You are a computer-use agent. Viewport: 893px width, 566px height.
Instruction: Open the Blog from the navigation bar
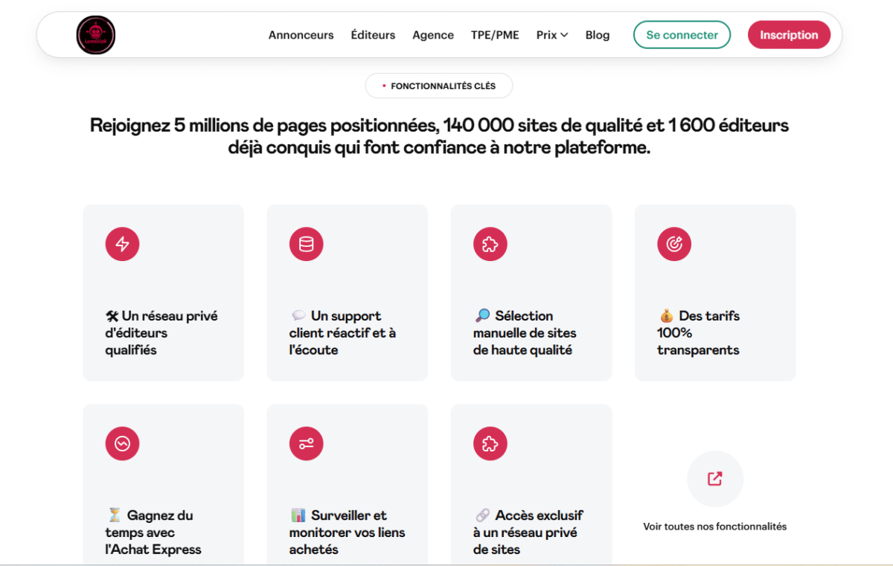pyautogui.click(x=598, y=34)
